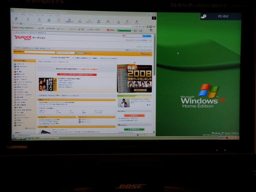This screenshot has width=256, height=192.
Task: Expand the Canon Easy-WebPrint menu arrow
Action: coord(34,28)
